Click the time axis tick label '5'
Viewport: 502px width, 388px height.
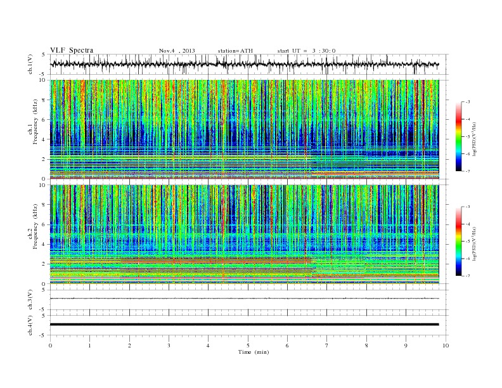pyautogui.click(x=248, y=346)
